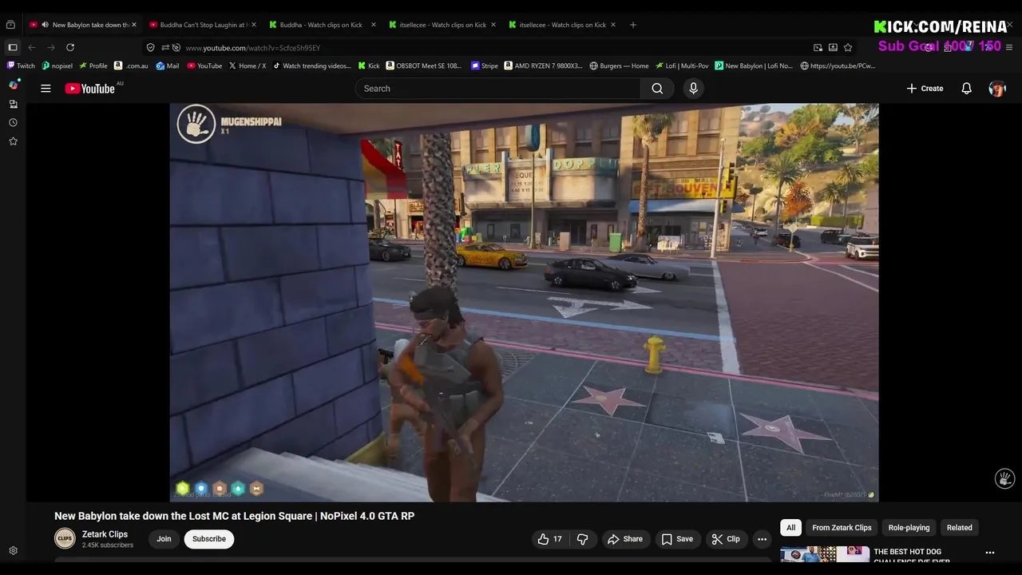1022x575 pixels.
Task: Focus the YouTube Search field
Action: 498,89
